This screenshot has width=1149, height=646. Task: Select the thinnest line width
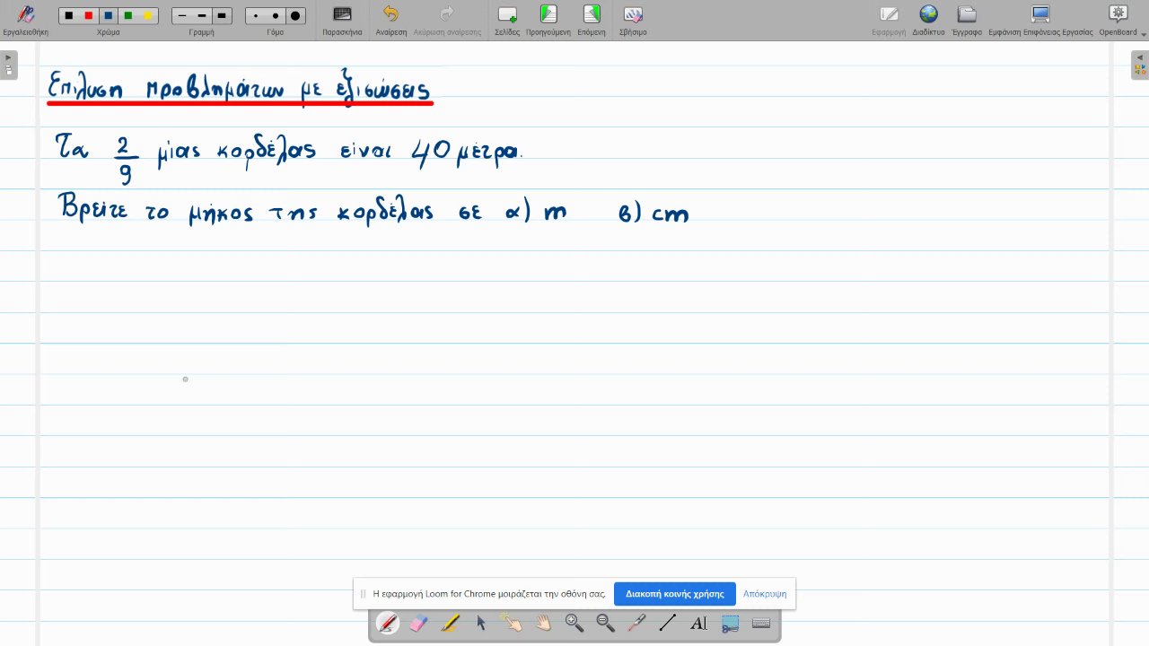[182, 16]
